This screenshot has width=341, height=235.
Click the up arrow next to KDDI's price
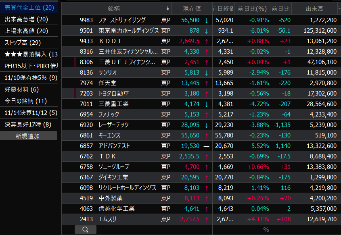point(207,41)
